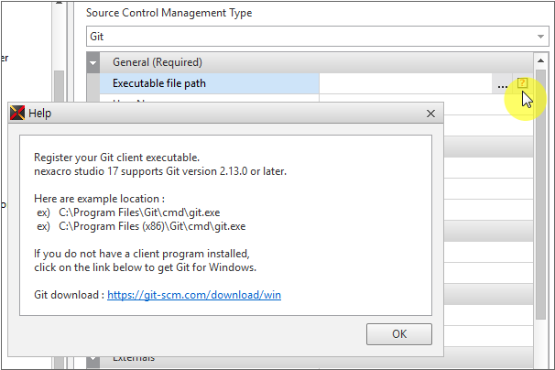Image resolution: width=555 pixels, height=370 pixels.
Task: Click the General (Required) header text
Action: point(157,62)
